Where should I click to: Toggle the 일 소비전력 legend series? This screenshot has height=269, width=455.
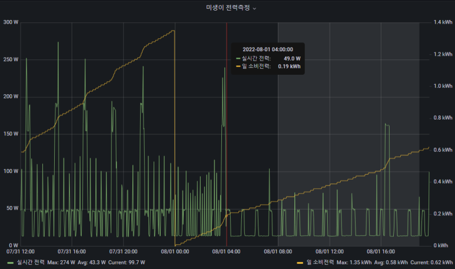coord(320,263)
